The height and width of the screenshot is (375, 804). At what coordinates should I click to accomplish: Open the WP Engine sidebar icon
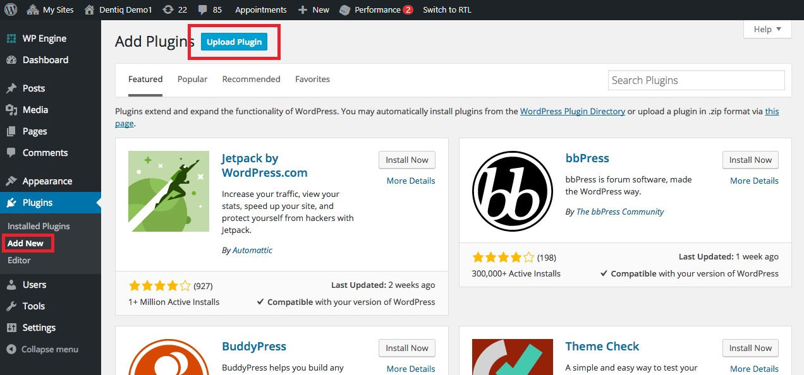coord(11,39)
